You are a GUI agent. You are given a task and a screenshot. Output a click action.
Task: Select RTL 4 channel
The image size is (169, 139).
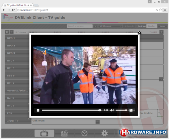pos(17,60)
